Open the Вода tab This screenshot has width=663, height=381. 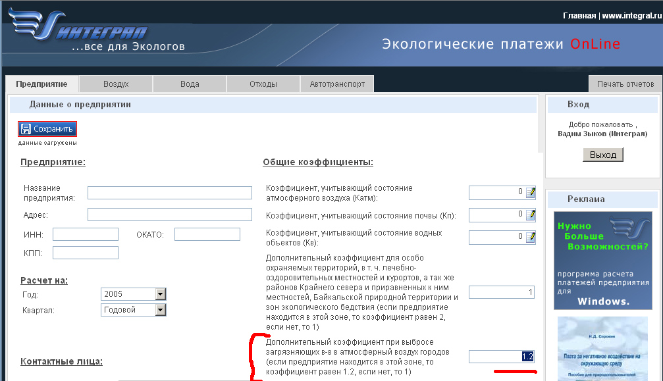point(190,84)
